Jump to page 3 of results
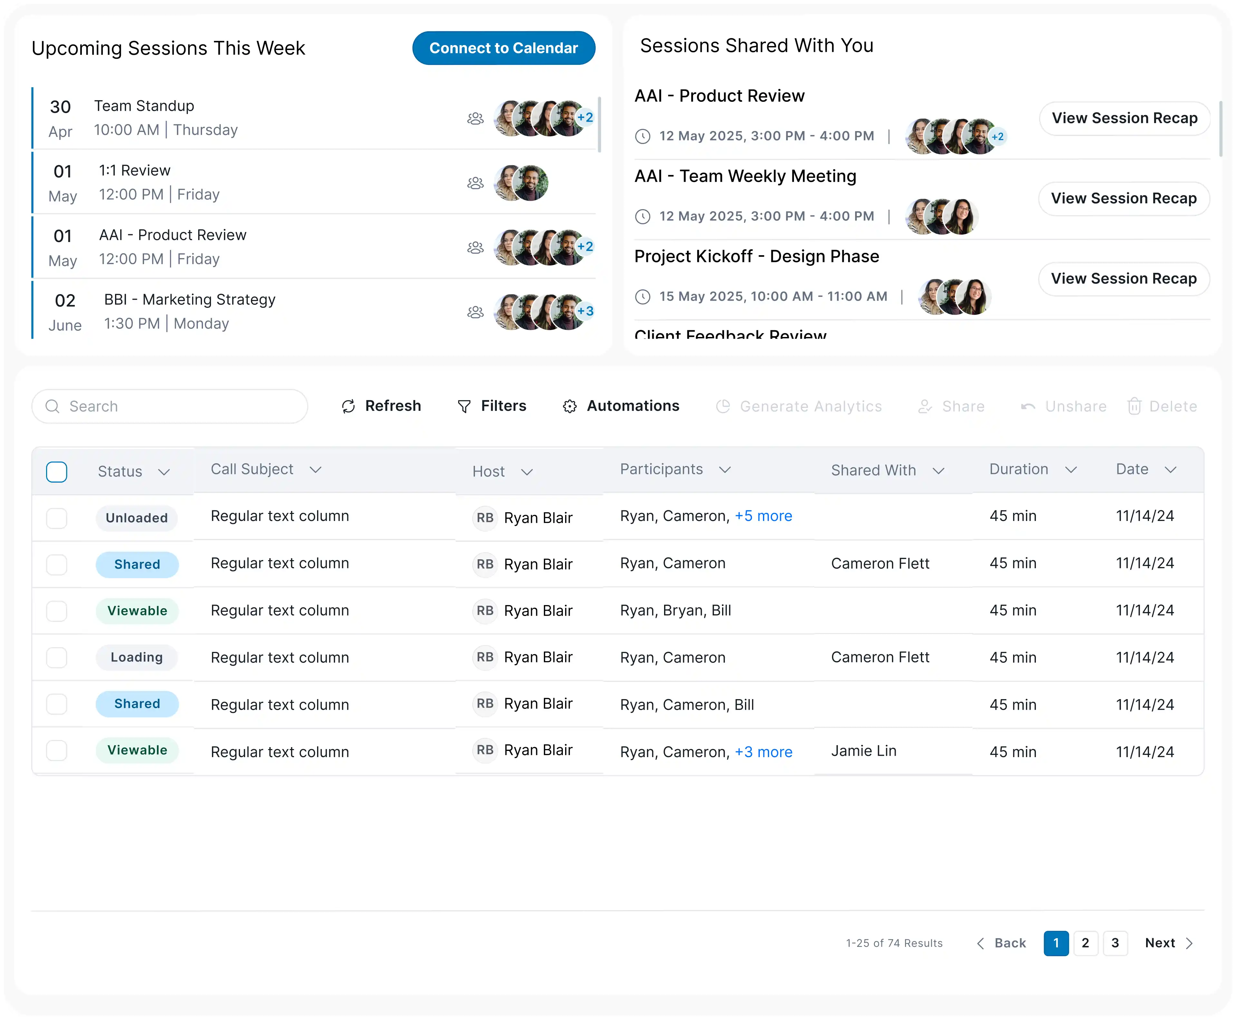1236x1020 pixels. [x=1115, y=943]
